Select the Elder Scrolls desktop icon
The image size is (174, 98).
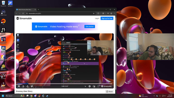[x=4, y=32]
